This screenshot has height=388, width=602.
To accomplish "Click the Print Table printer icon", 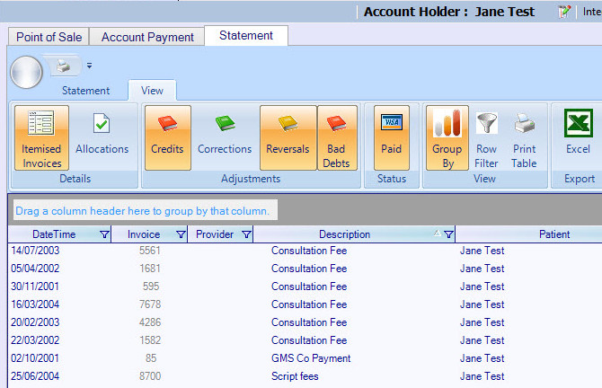I will click(x=524, y=137).
